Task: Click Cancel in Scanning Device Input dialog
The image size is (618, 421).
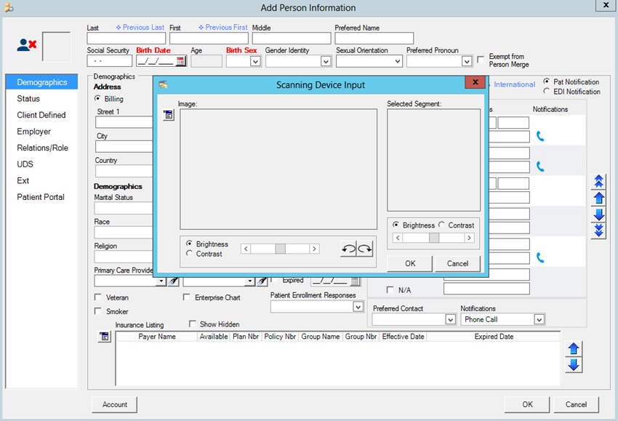Action: (457, 263)
